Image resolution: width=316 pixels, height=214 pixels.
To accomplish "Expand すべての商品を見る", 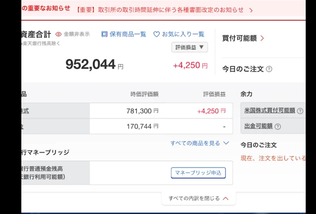I will click(199, 143).
